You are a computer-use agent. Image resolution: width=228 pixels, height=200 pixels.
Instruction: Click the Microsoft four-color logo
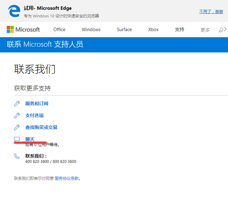pos(10,29)
